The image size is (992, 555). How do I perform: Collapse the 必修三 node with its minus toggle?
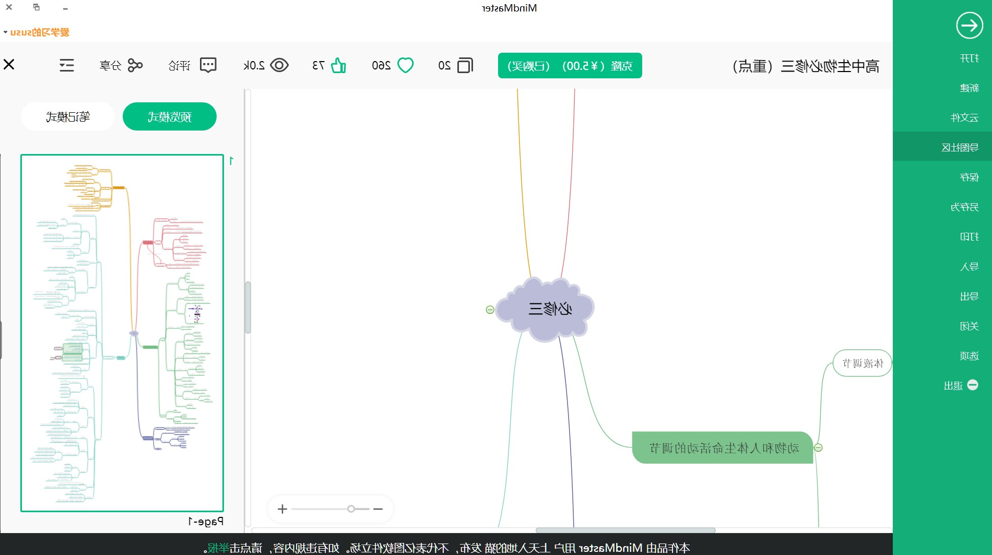490,310
